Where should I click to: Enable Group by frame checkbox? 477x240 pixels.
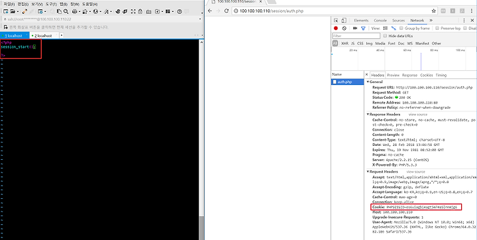point(401,28)
